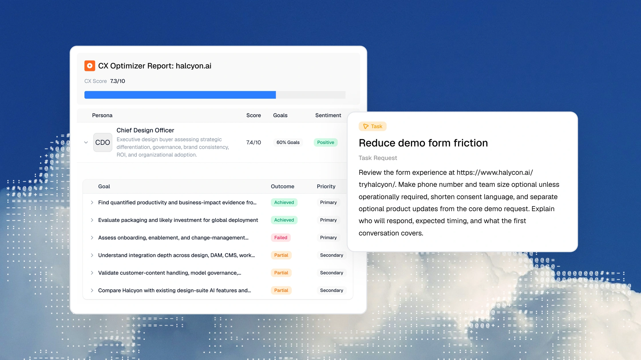This screenshot has width=641, height=360.
Task: Click the Priority column header
Action: click(x=326, y=186)
